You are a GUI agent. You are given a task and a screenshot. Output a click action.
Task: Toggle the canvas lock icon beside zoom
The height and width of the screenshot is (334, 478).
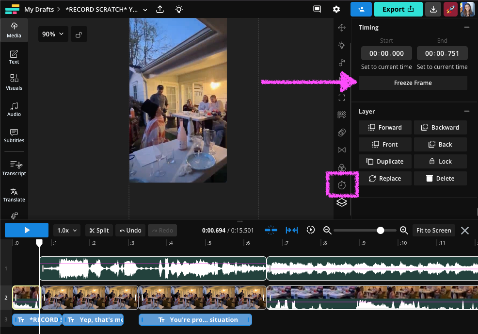tap(79, 34)
